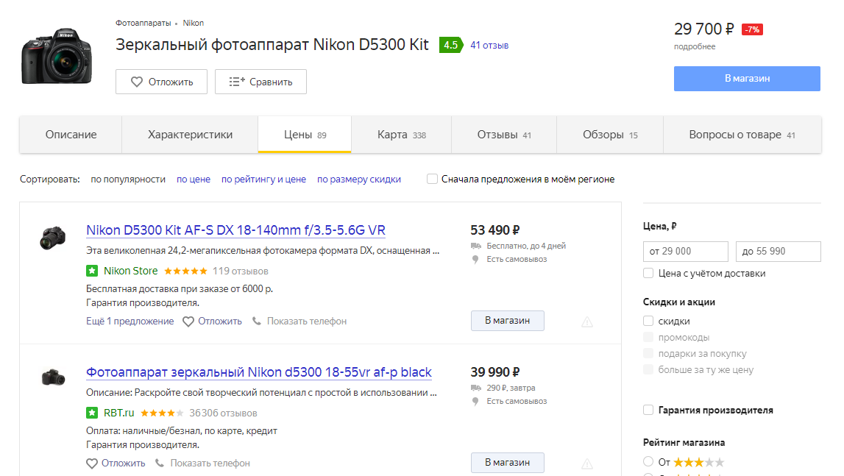Sort offers по цене
The image size is (844, 476).
pos(194,179)
